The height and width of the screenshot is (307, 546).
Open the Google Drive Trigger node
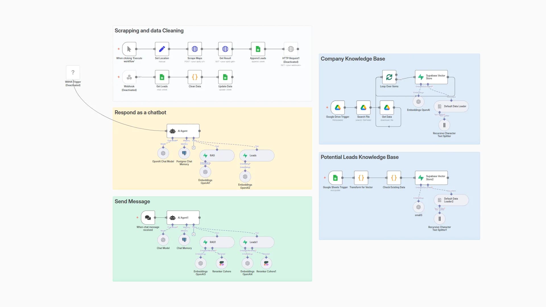click(x=338, y=107)
